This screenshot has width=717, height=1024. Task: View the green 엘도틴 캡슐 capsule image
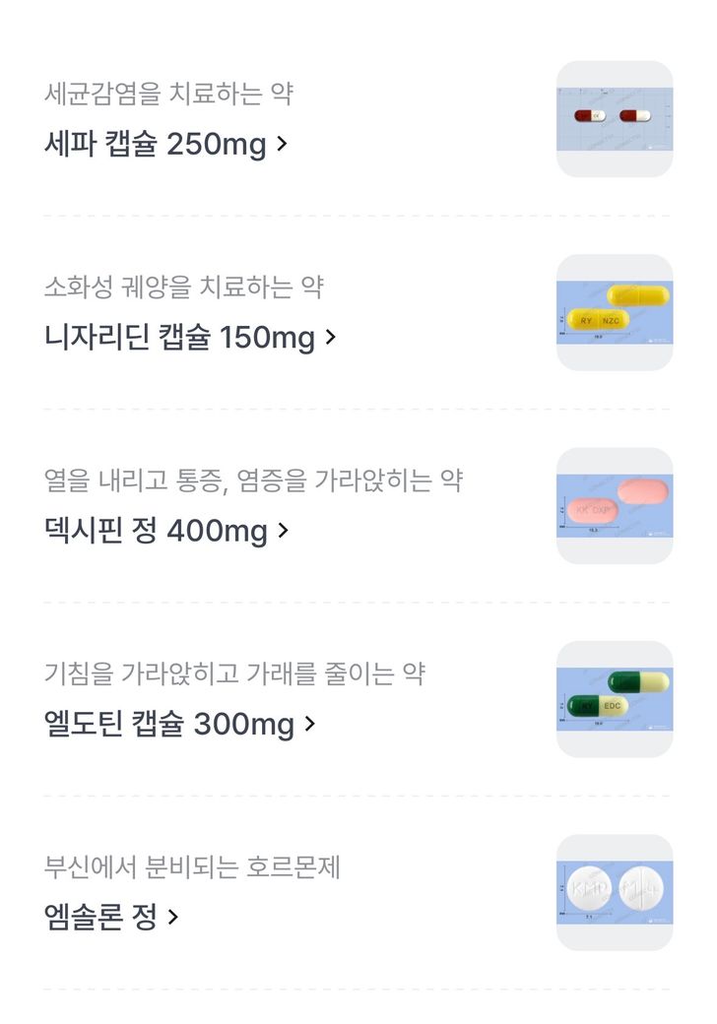tap(615, 699)
